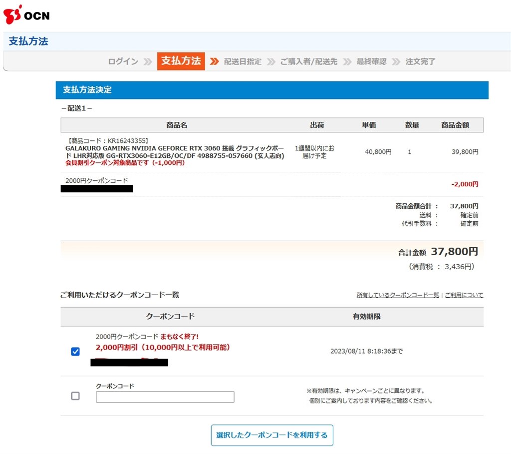Click the -2,000円 coupon discount amount
The image size is (511, 454).
465,184
